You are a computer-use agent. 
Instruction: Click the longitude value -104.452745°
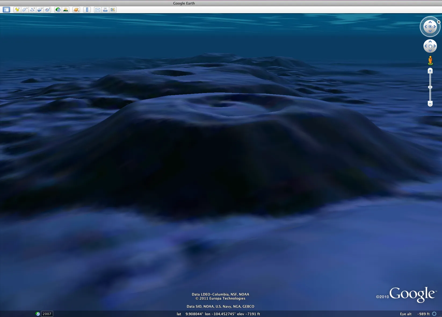223,314
